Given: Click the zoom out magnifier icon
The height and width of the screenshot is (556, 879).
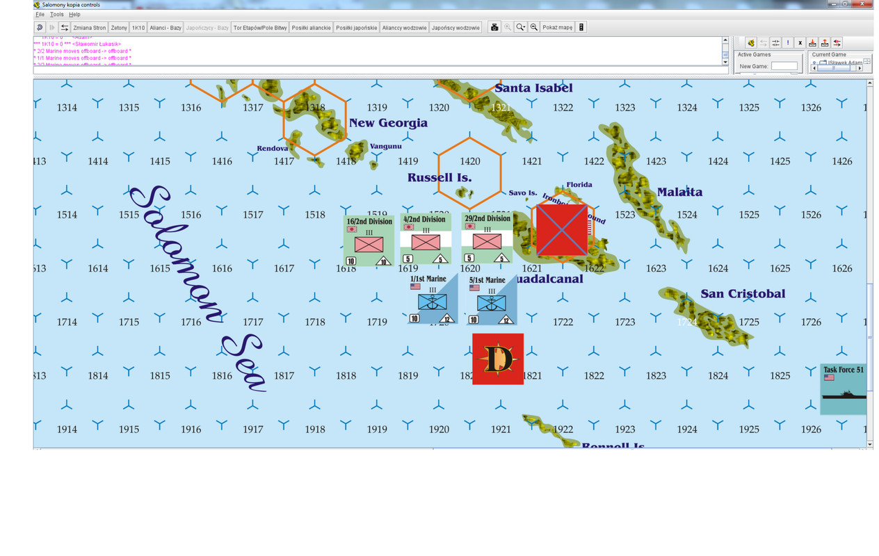Looking at the screenshot, I should coord(534,27).
